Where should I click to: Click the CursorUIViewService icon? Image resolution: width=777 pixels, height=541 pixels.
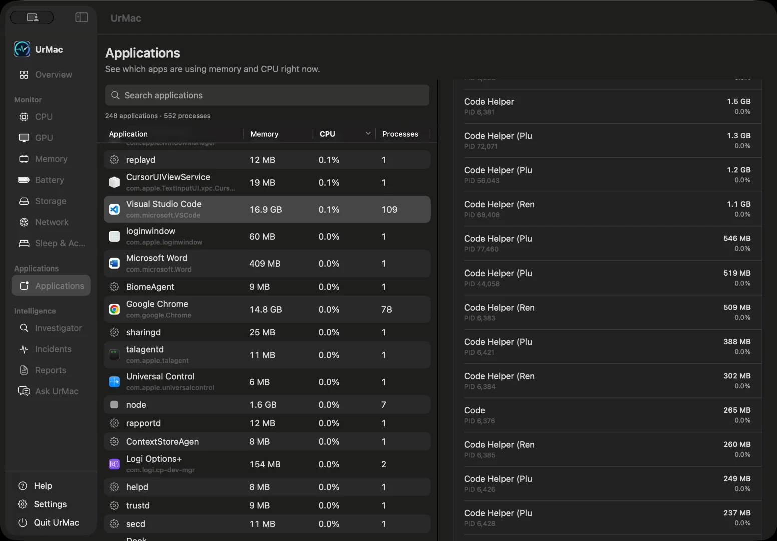click(114, 182)
